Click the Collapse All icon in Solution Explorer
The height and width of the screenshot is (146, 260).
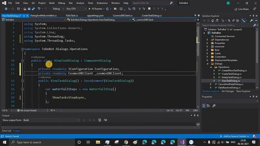point(233,21)
